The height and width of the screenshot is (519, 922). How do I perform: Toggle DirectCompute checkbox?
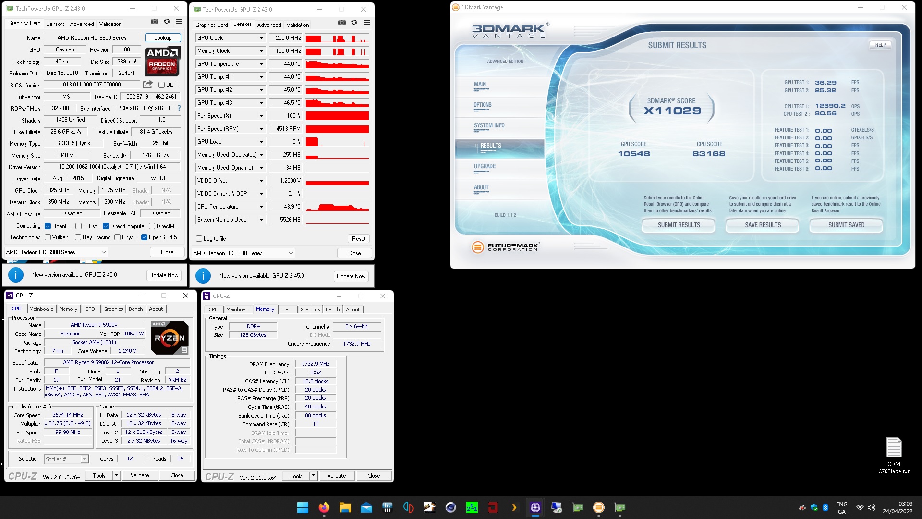point(106,226)
